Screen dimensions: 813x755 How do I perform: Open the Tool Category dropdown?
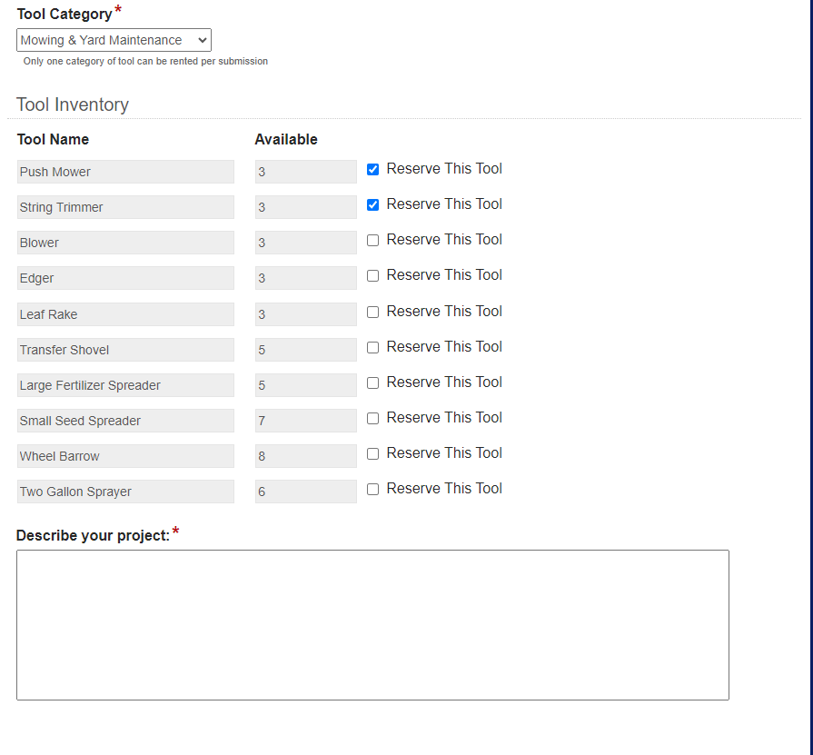point(114,40)
